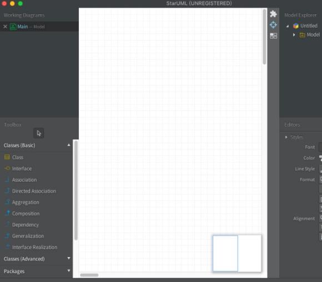Select the Directed Association tool icon
Screen dimensions: 322x282
pos(7,191)
